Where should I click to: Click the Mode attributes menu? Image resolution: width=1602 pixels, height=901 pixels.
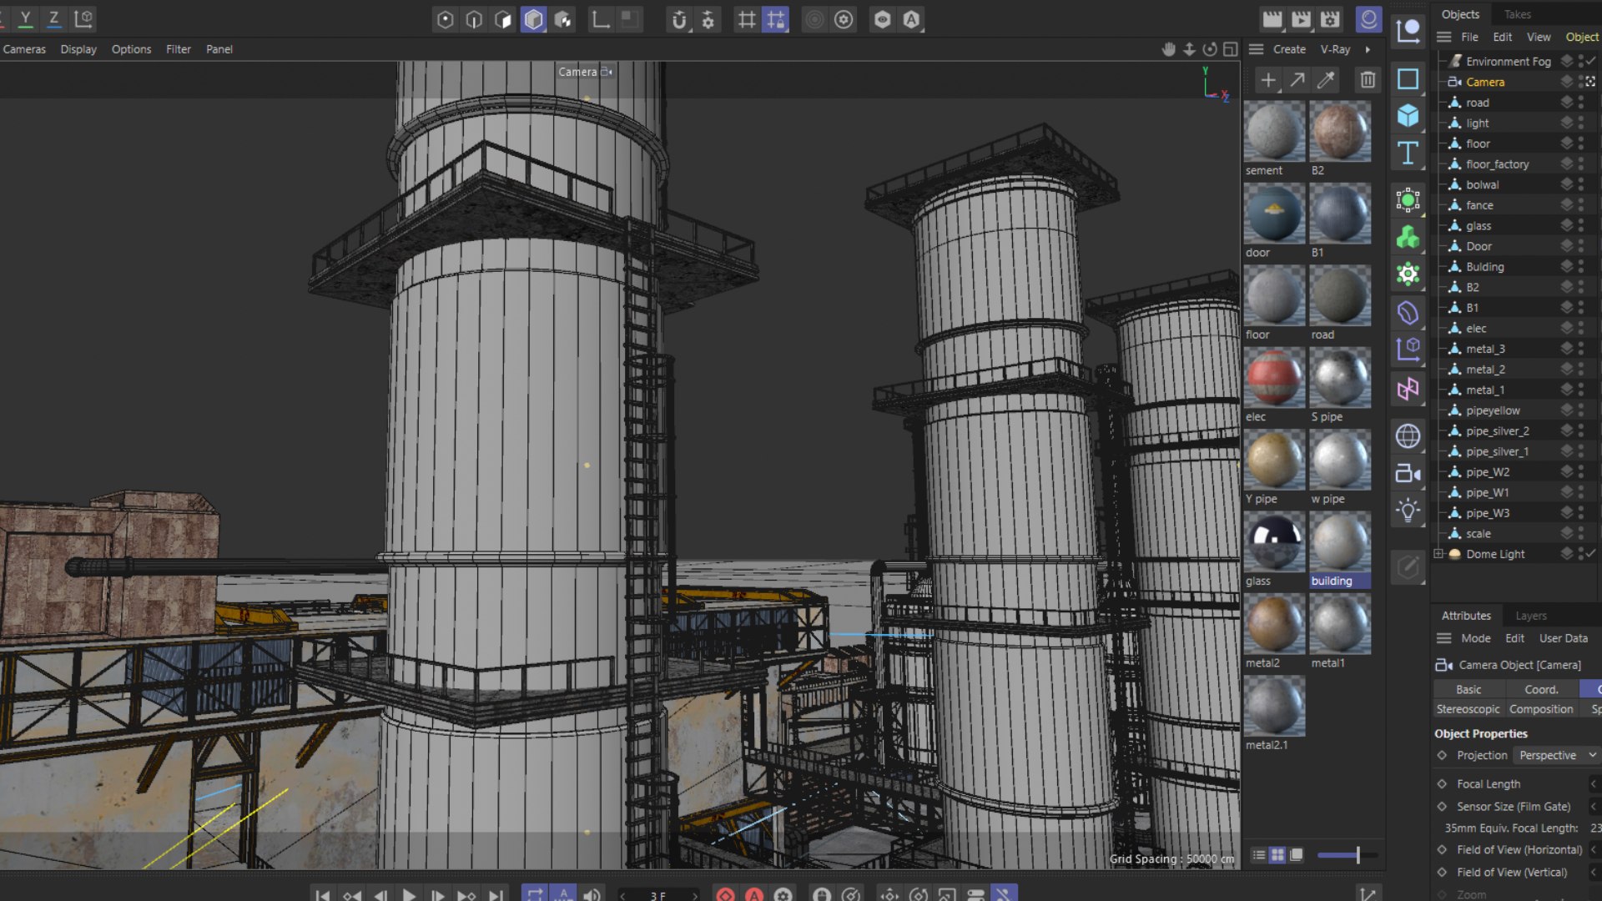tap(1476, 638)
